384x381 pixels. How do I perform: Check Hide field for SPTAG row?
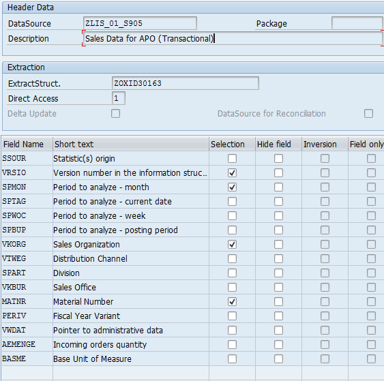pyautogui.click(x=279, y=201)
